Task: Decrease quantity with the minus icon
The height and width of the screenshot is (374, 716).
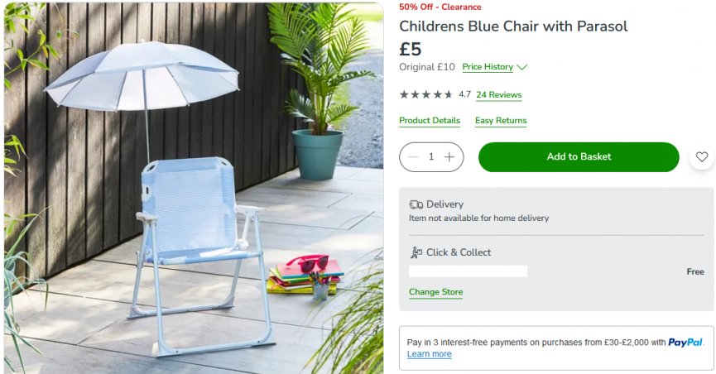Action: pyautogui.click(x=413, y=157)
